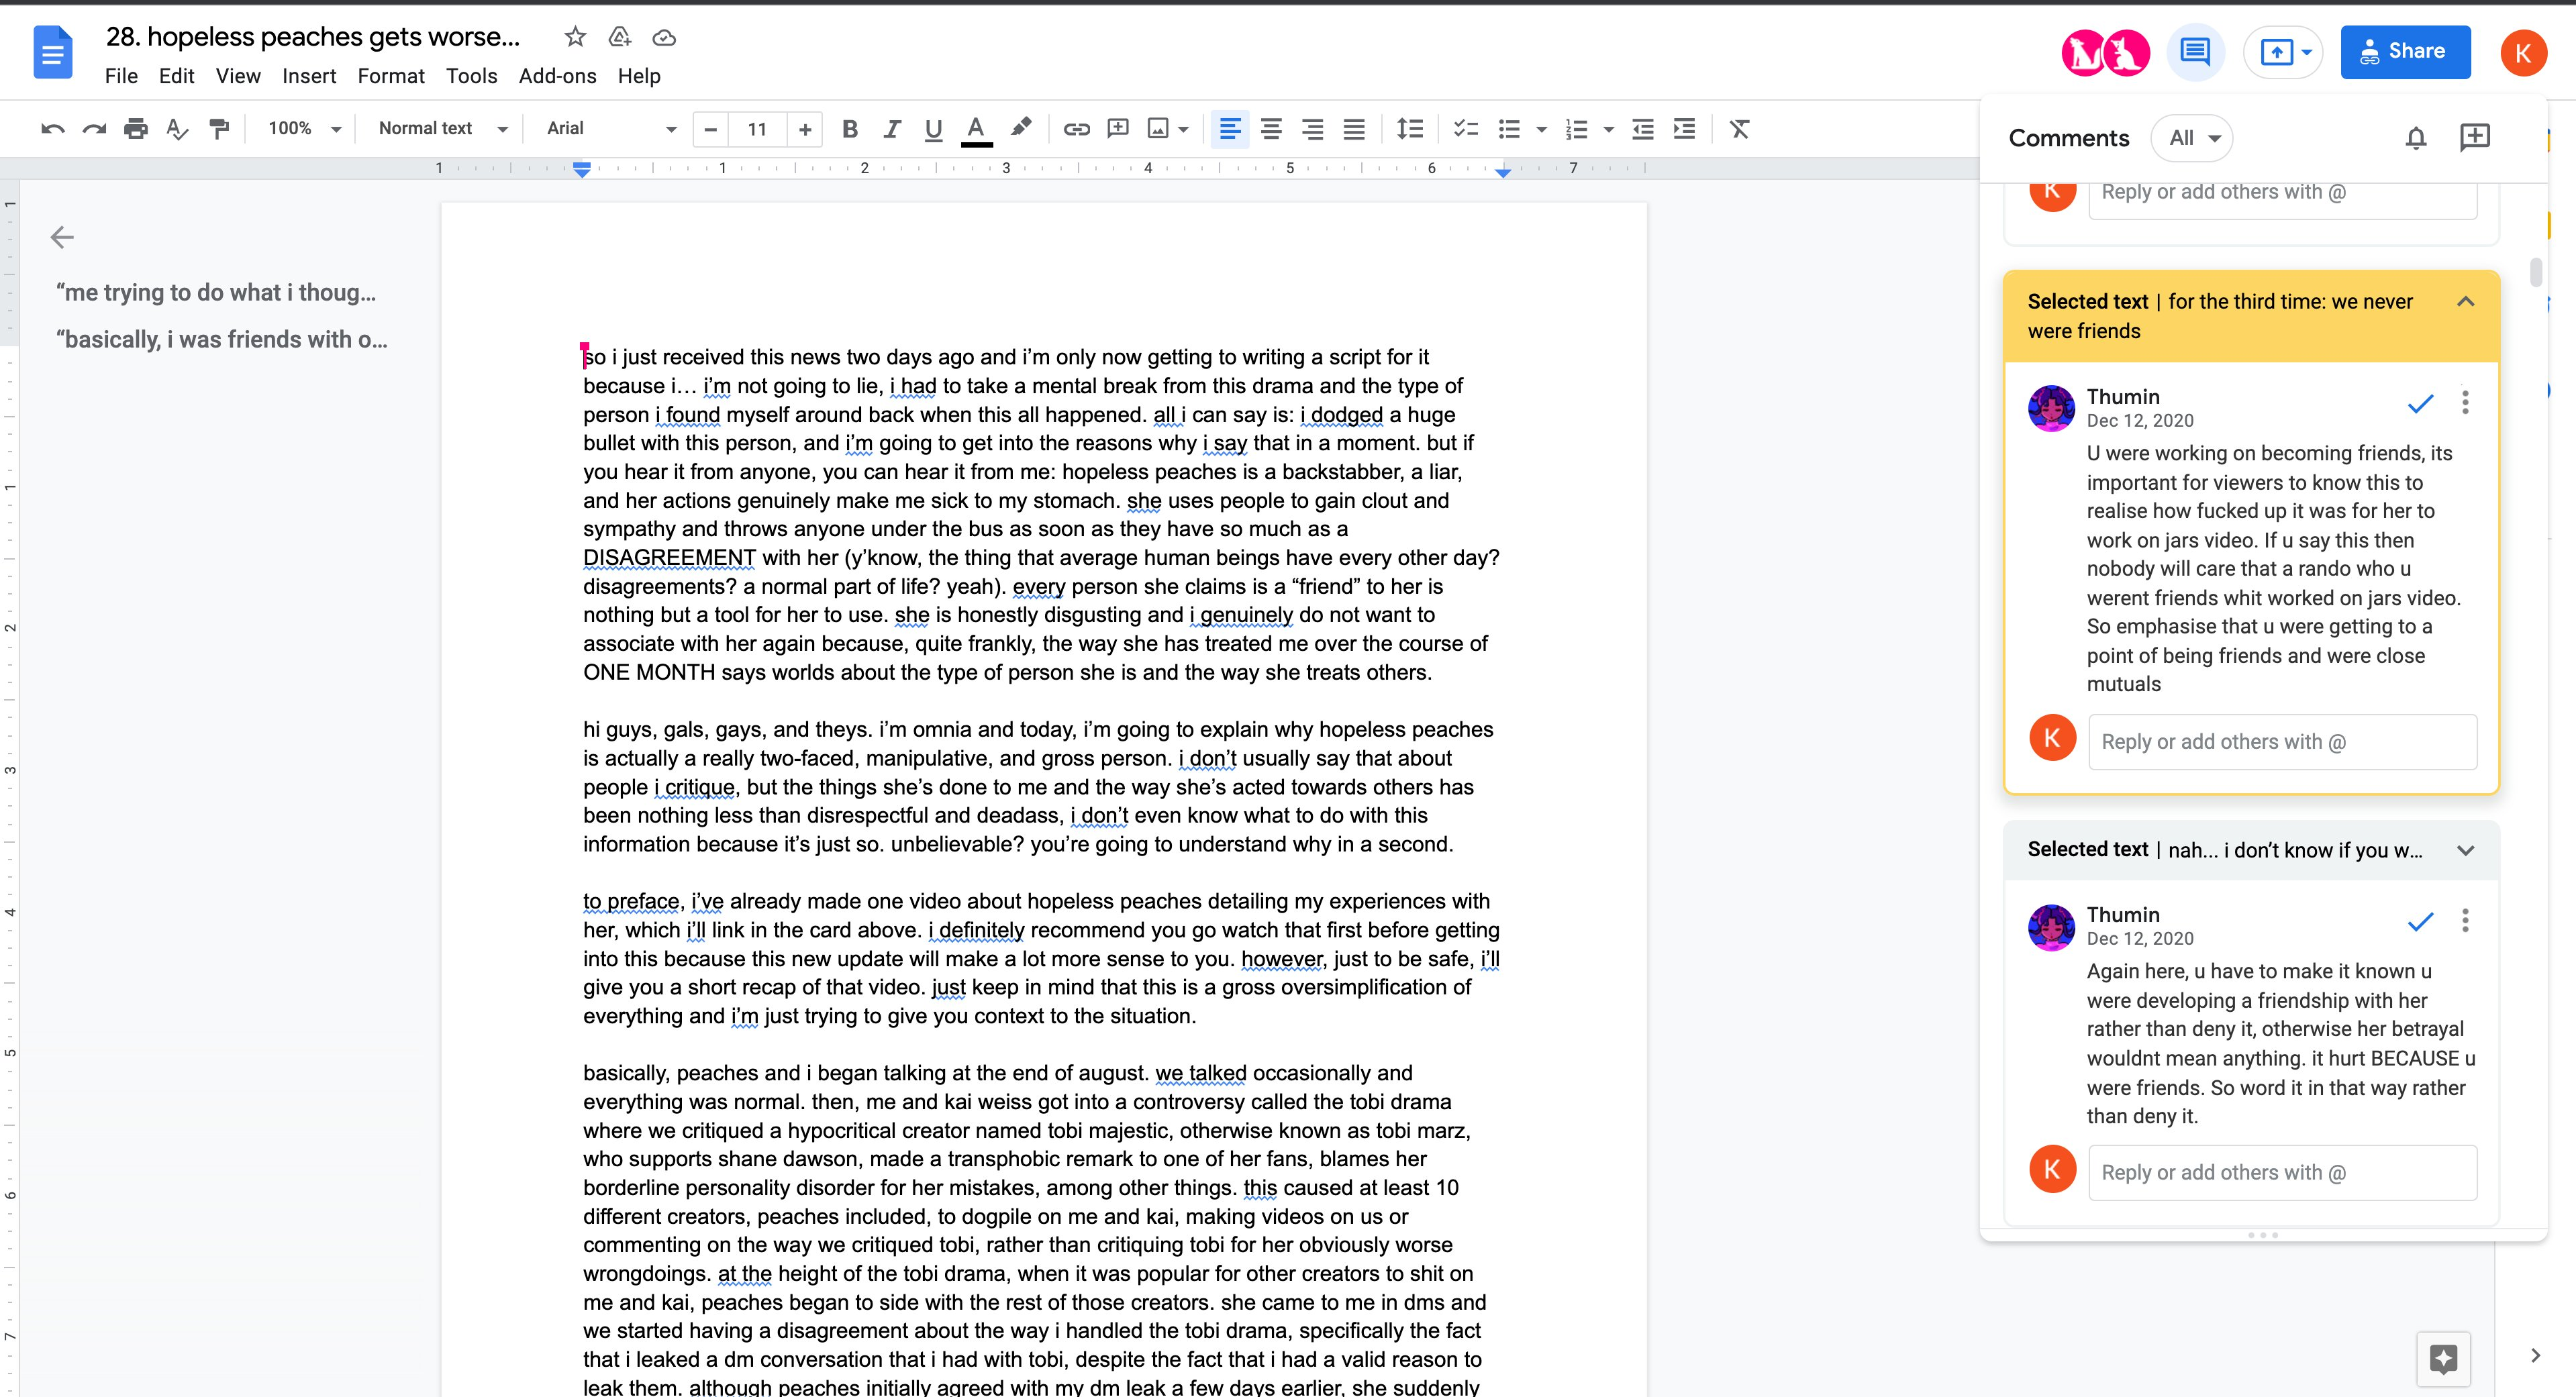The width and height of the screenshot is (2576, 1397).
Task: Add a comment from the toolbar
Action: (1118, 129)
